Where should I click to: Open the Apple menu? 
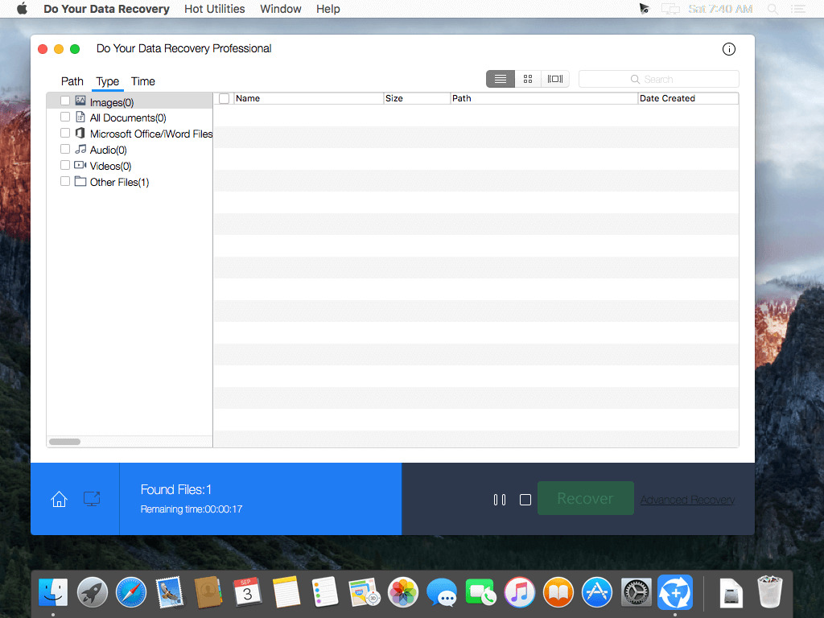22,9
